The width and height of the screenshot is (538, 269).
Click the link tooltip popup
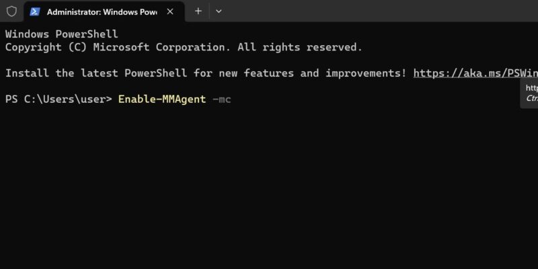[x=529, y=93]
